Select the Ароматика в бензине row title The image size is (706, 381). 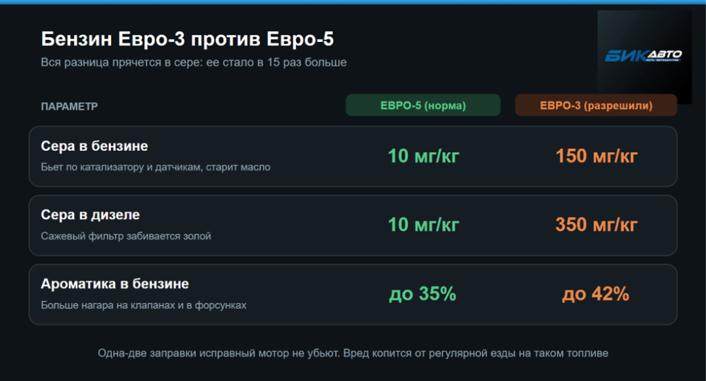115,284
